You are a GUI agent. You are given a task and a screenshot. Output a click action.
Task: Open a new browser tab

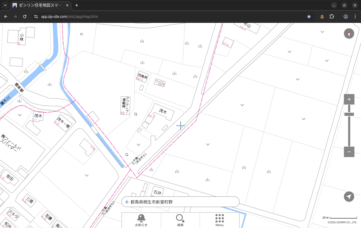[77, 5]
